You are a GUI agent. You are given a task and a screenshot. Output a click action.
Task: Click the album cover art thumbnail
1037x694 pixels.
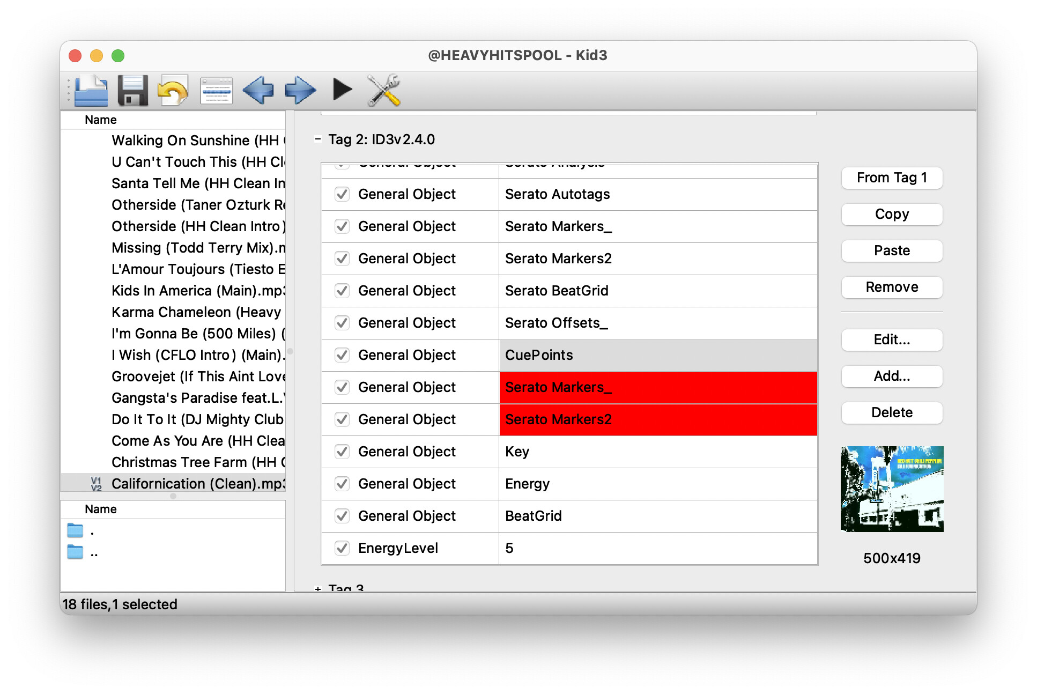892,489
